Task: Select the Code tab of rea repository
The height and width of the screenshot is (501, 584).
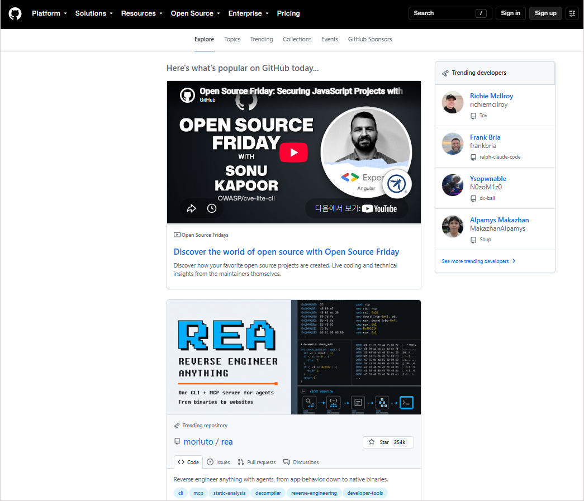Action: [188, 462]
